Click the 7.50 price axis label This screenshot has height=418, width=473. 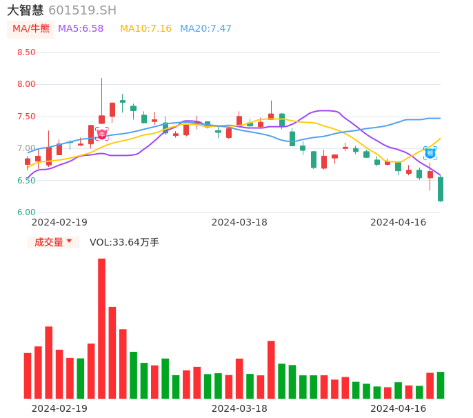pos(26,117)
